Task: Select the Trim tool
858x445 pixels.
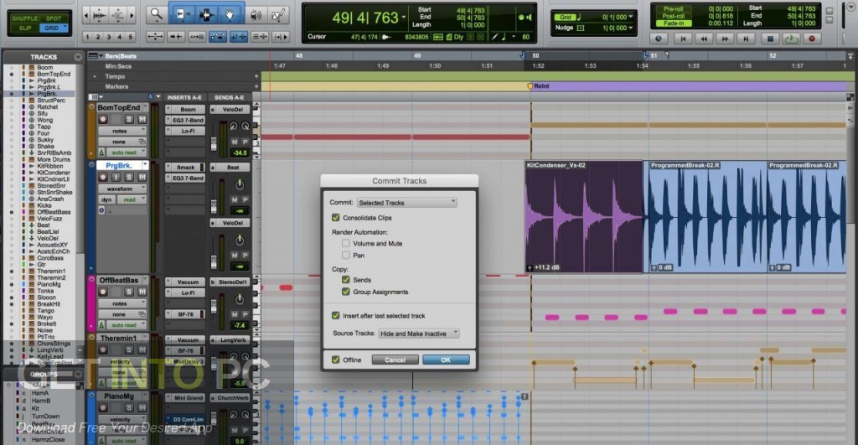Action: [x=183, y=15]
